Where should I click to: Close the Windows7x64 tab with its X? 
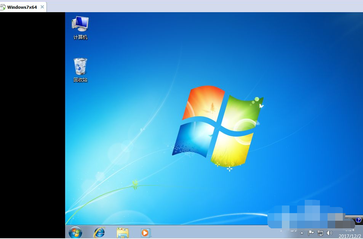click(42, 7)
